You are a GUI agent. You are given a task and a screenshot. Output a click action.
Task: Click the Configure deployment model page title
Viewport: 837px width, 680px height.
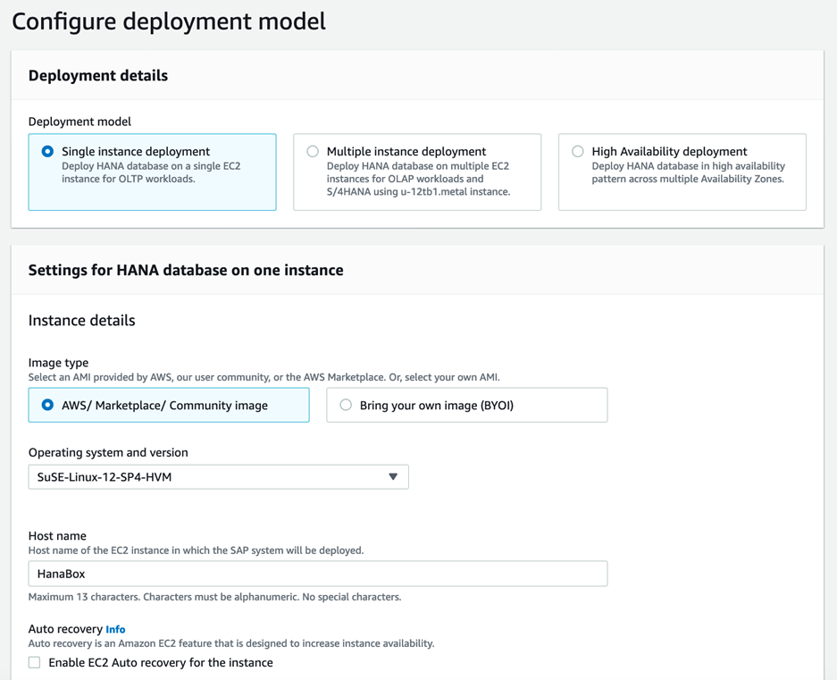coord(169,21)
